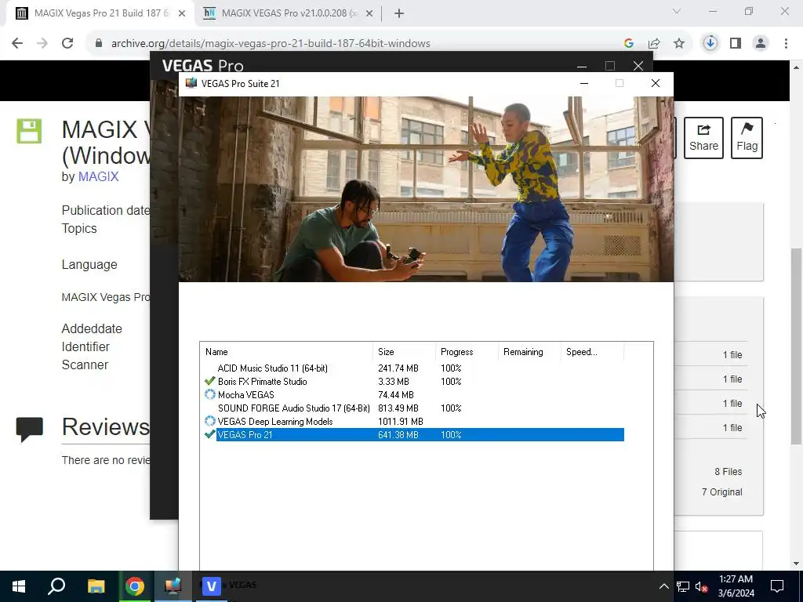Click the 813.49 MB size value

coord(398,408)
